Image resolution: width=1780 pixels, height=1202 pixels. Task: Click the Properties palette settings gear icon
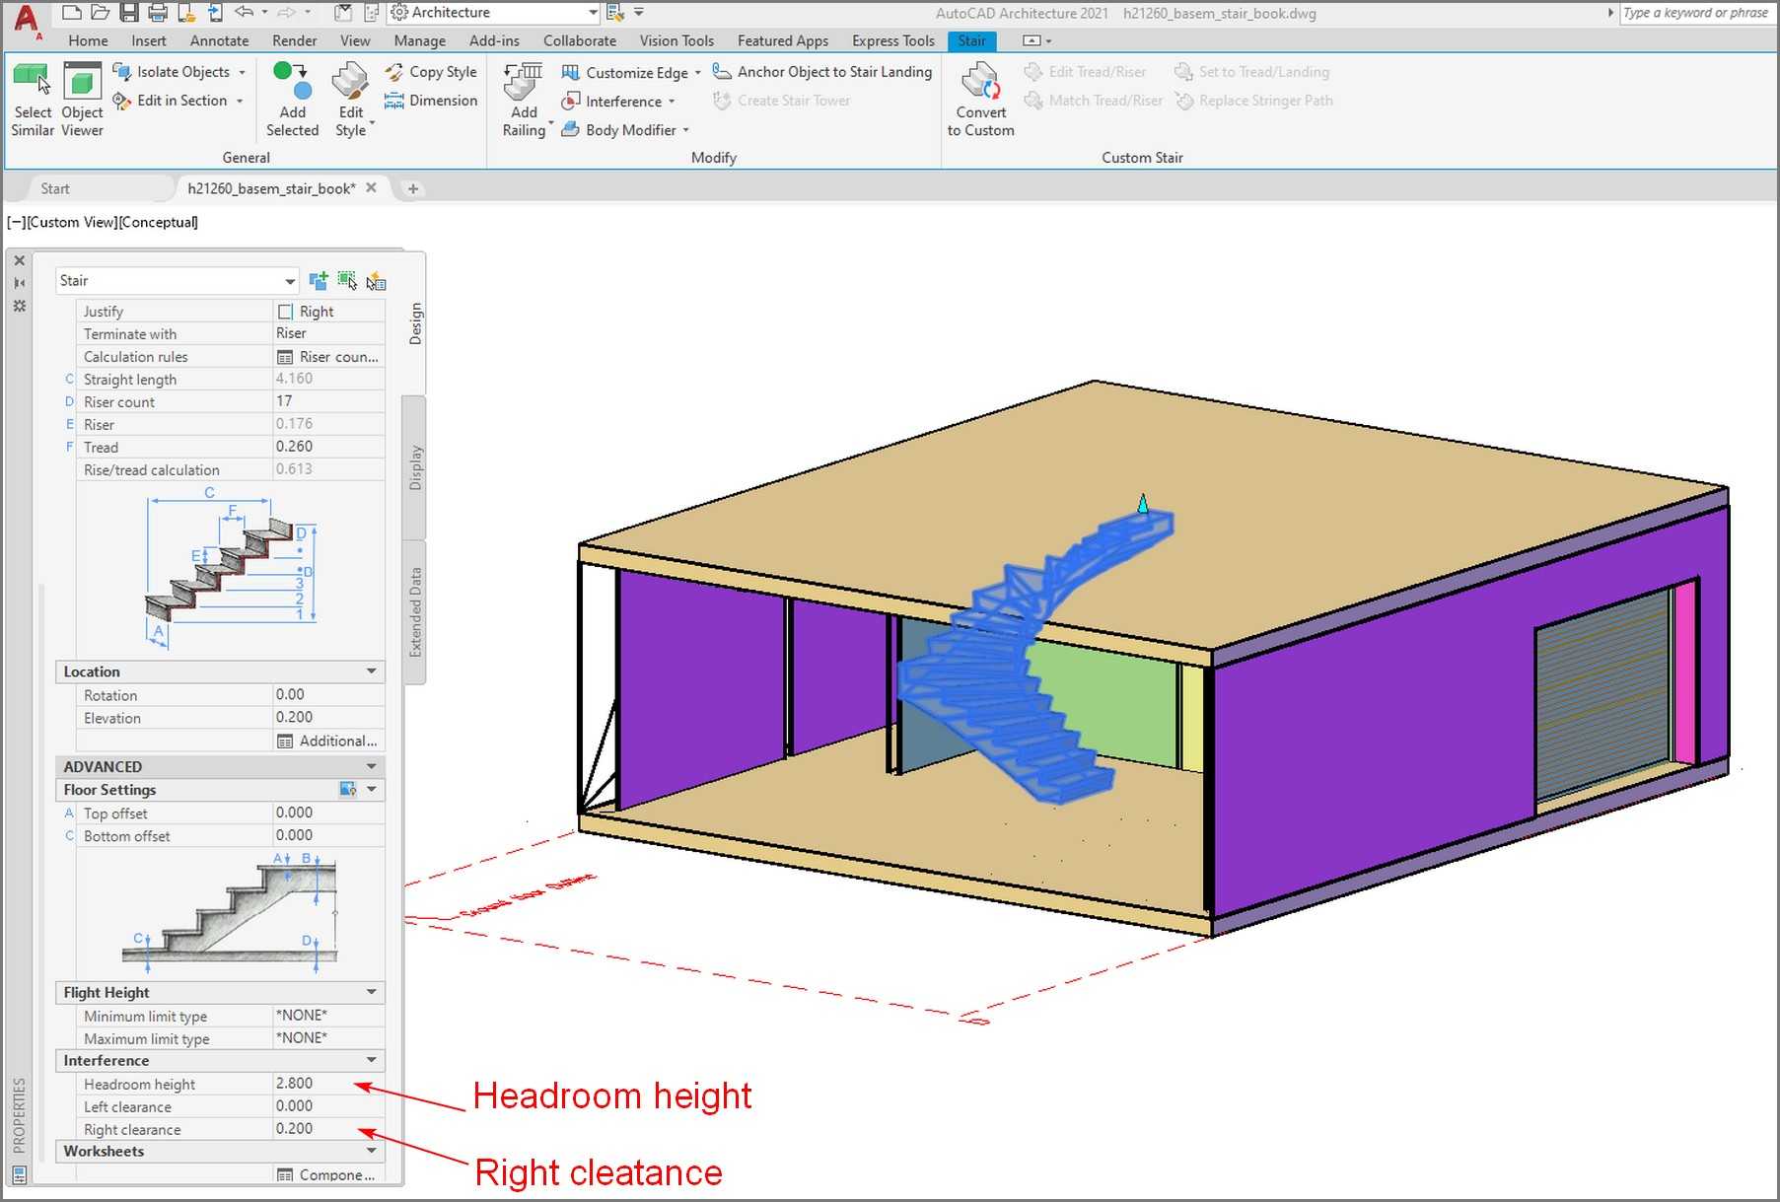(19, 306)
